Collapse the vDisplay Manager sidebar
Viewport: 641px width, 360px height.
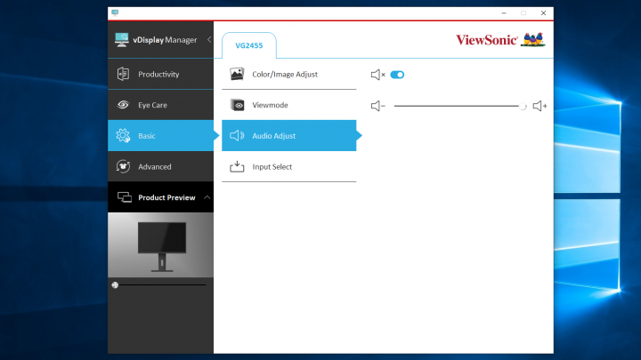(x=209, y=40)
